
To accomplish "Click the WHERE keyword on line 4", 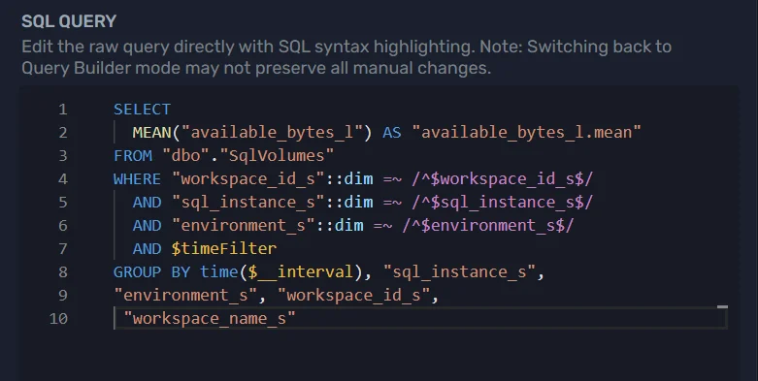I will point(137,178).
